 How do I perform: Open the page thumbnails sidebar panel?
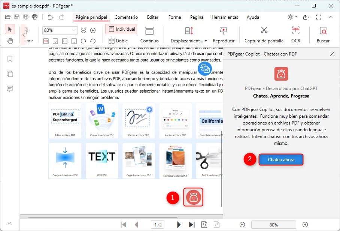click(x=10, y=74)
